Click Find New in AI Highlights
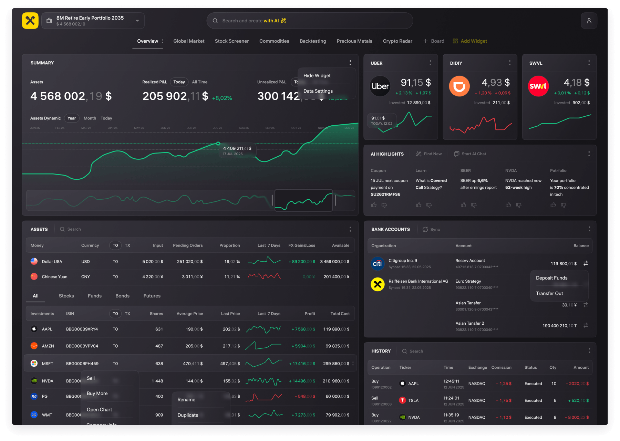Image resolution: width=620 pixels, height=441 pixels. (x=429, y=154)
